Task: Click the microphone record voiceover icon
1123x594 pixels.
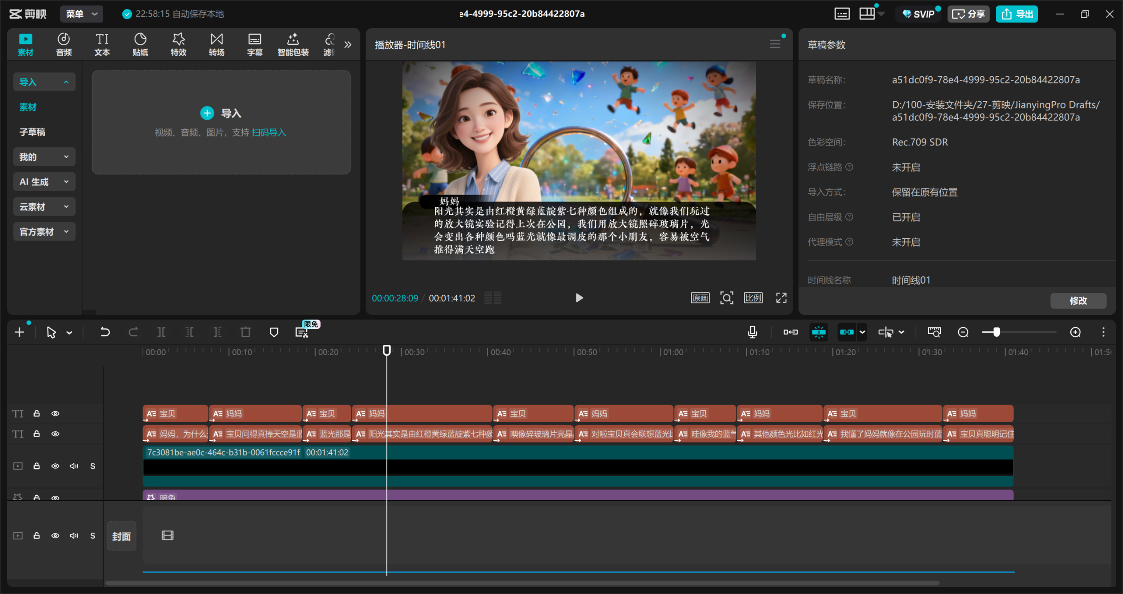Action: point(752,332)
